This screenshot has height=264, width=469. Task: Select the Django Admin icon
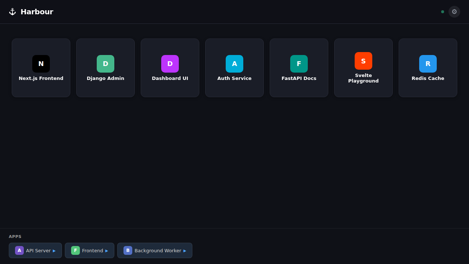pos(106,64)
